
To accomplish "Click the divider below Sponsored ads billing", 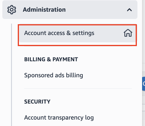I will tap(78, 88).
